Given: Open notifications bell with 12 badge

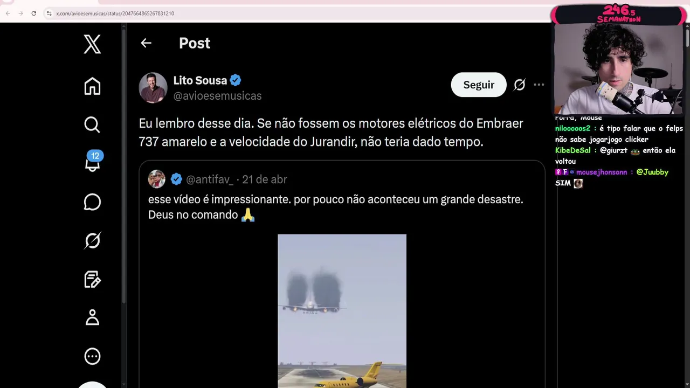Looking at the screenshot, I should [x=93, y=162].
